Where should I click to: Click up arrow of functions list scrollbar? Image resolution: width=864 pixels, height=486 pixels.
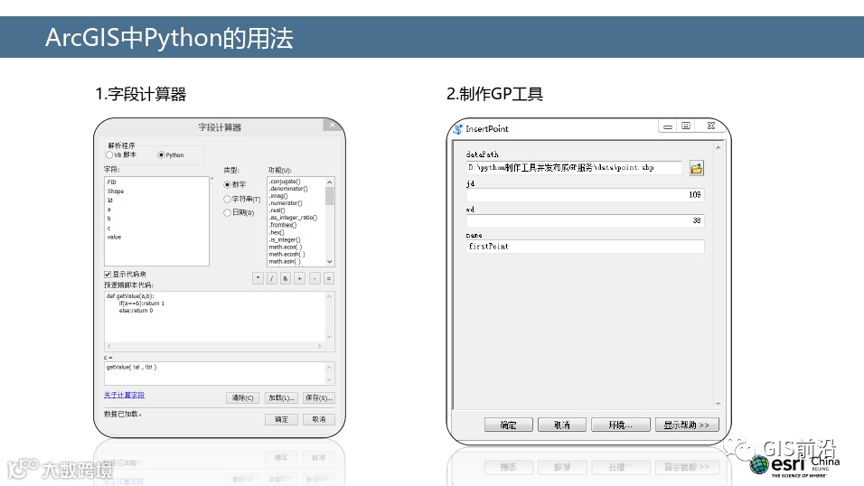[x=330, y=182]
